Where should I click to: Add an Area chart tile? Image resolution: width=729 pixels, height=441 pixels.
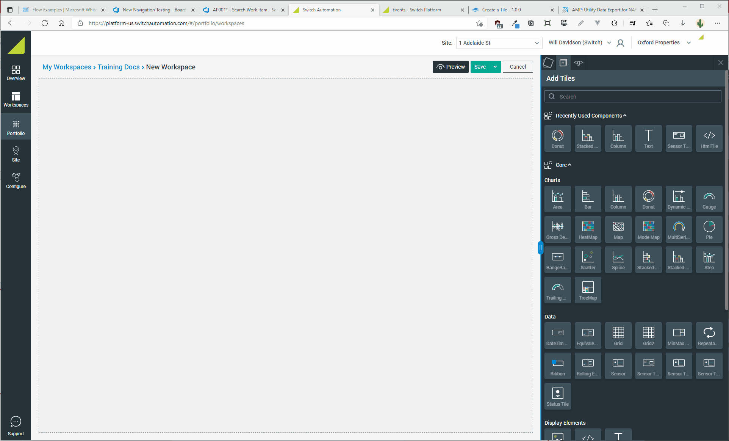(x=557, y=199)
